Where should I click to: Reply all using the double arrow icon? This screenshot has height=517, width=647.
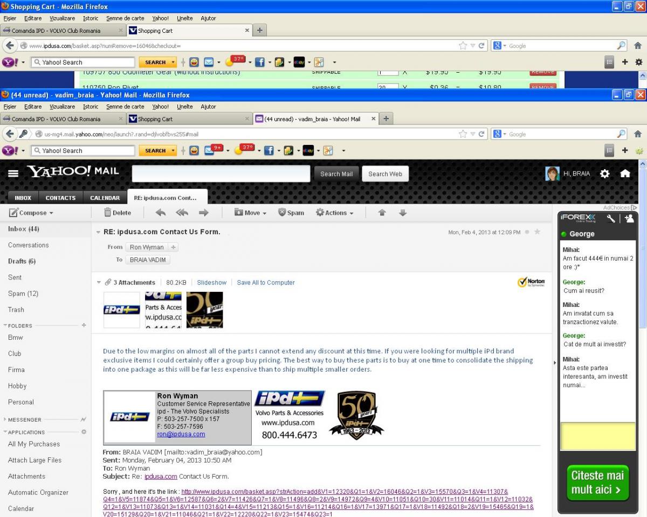click(x=182, y=213)
